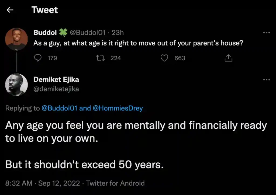Share Buddol's tweet using the share icon
Viewport: 276px width, 195px height.
228,58
